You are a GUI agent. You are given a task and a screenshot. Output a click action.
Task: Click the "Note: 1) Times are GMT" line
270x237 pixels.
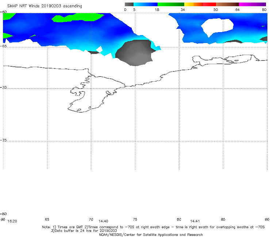tap(153, 227)
